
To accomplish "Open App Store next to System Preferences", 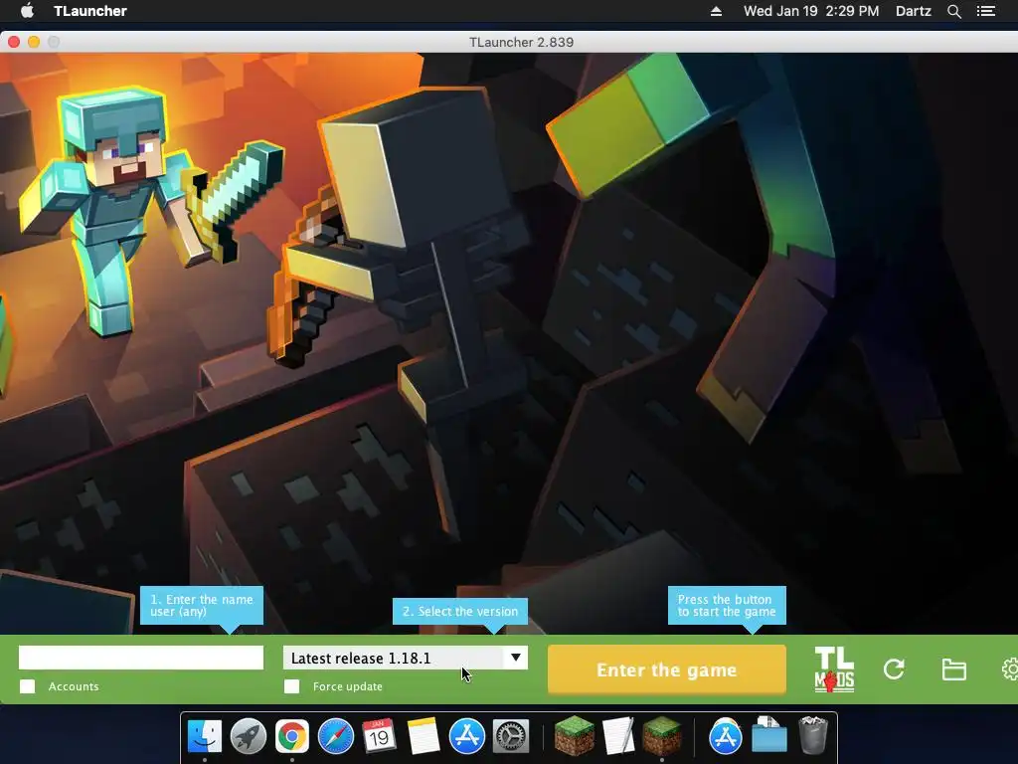I will point(467,737).
